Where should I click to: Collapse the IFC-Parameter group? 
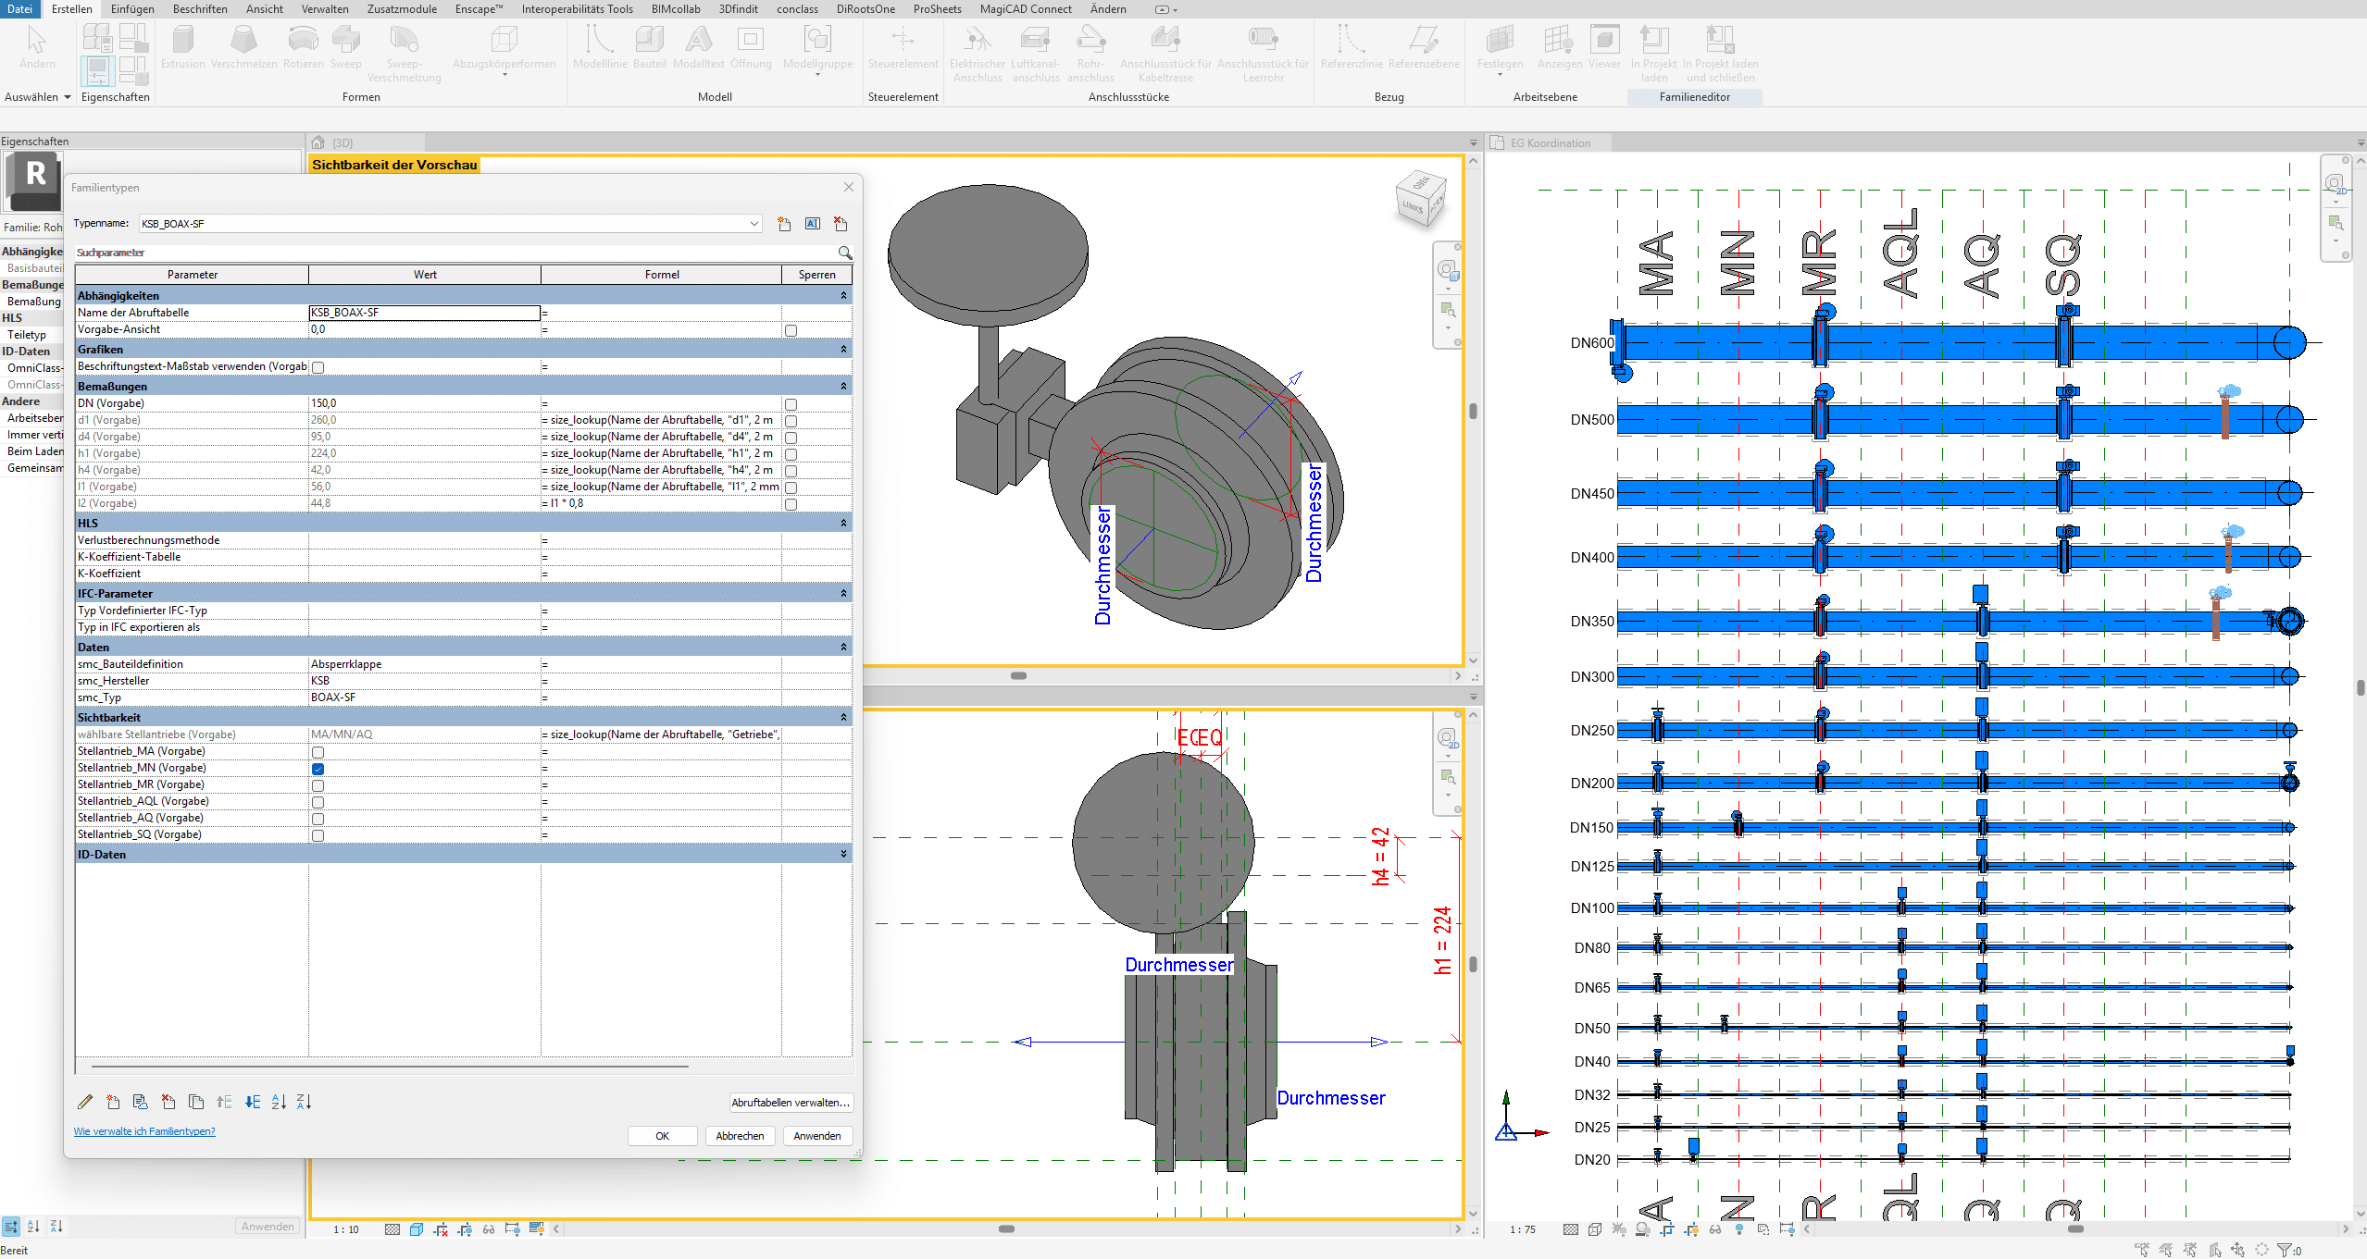click(843, 594)
